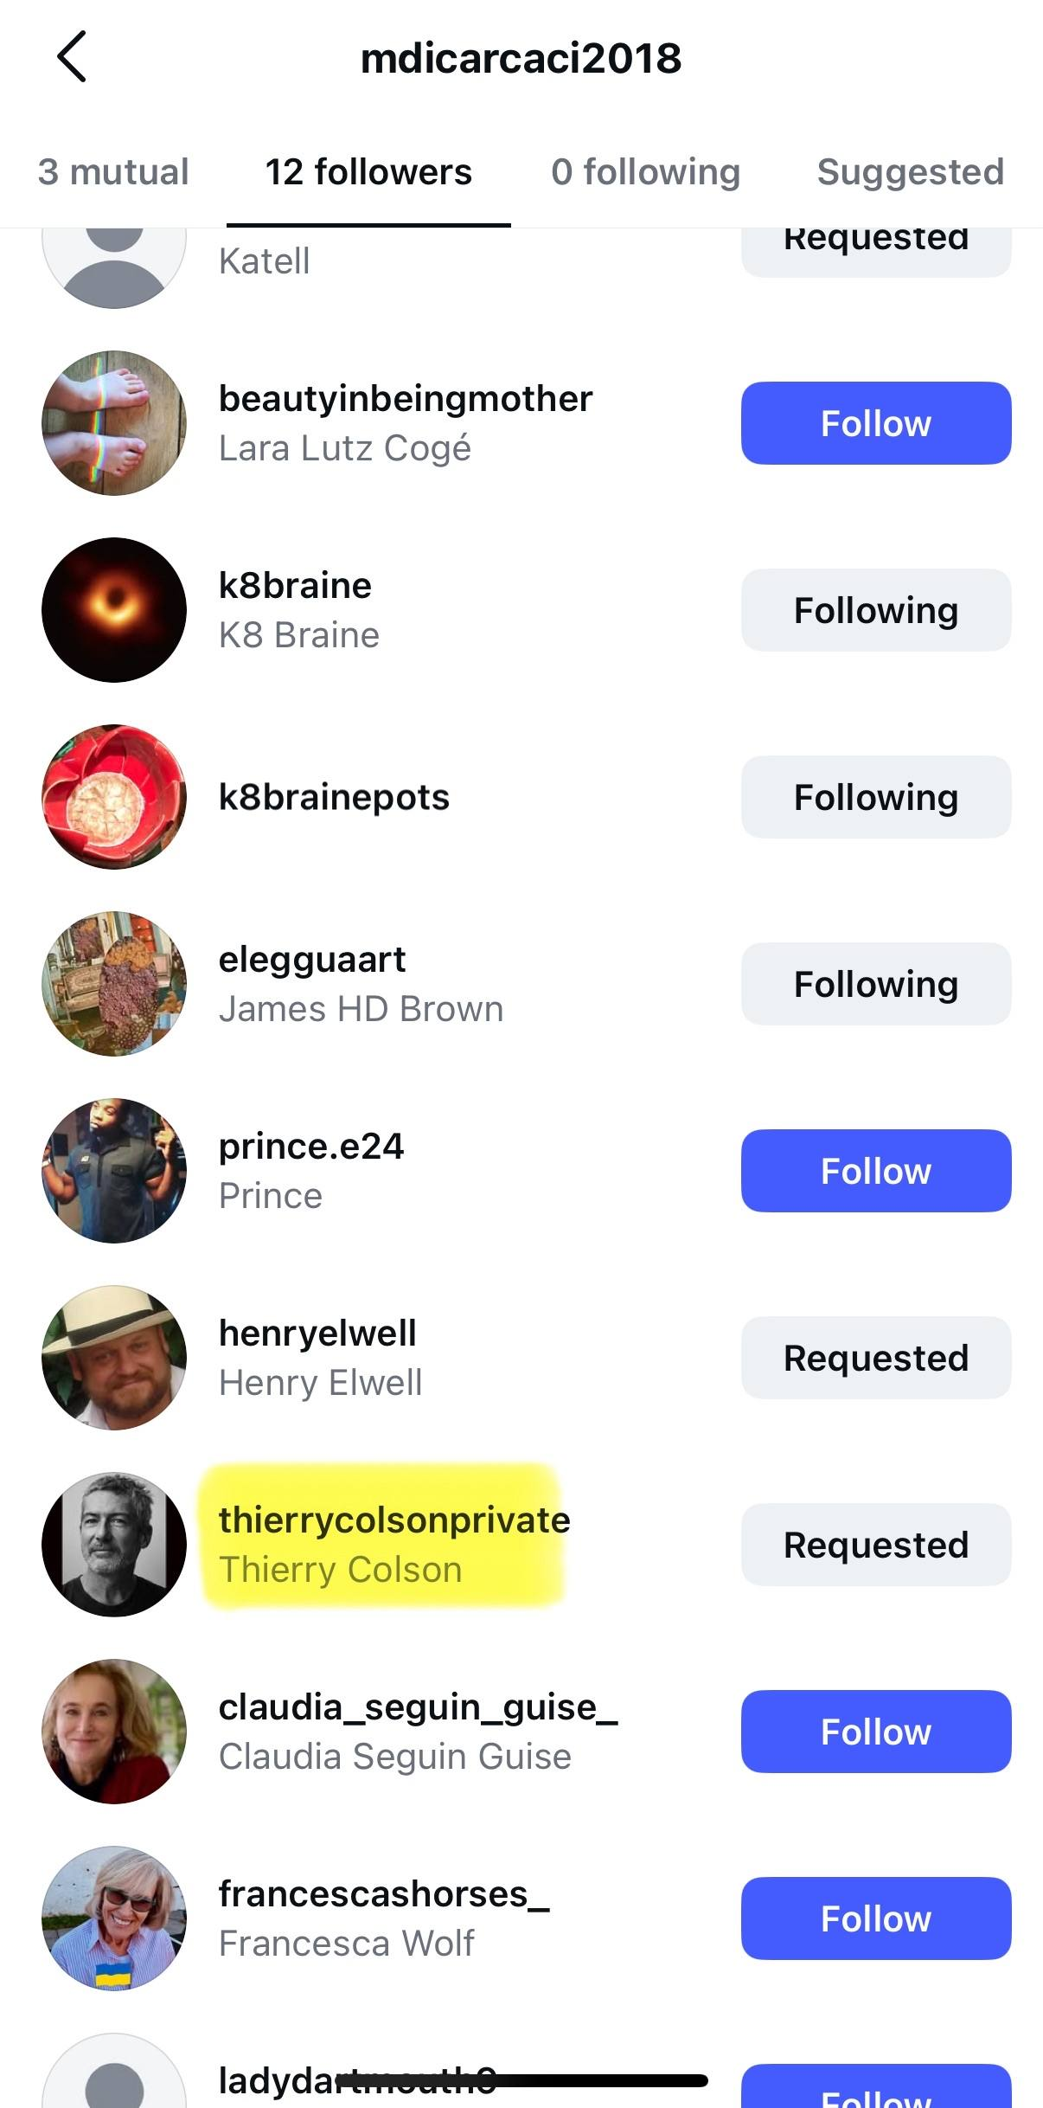This screenshot has width=1043, height=2108.
Task: Open claudia_seguin_guise_ profile photo
Action: point(114,1732)
